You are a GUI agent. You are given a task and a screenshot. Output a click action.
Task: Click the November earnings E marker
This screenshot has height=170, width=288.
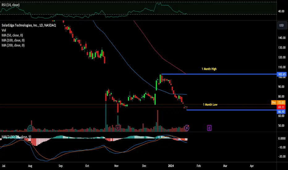point(118,128)
